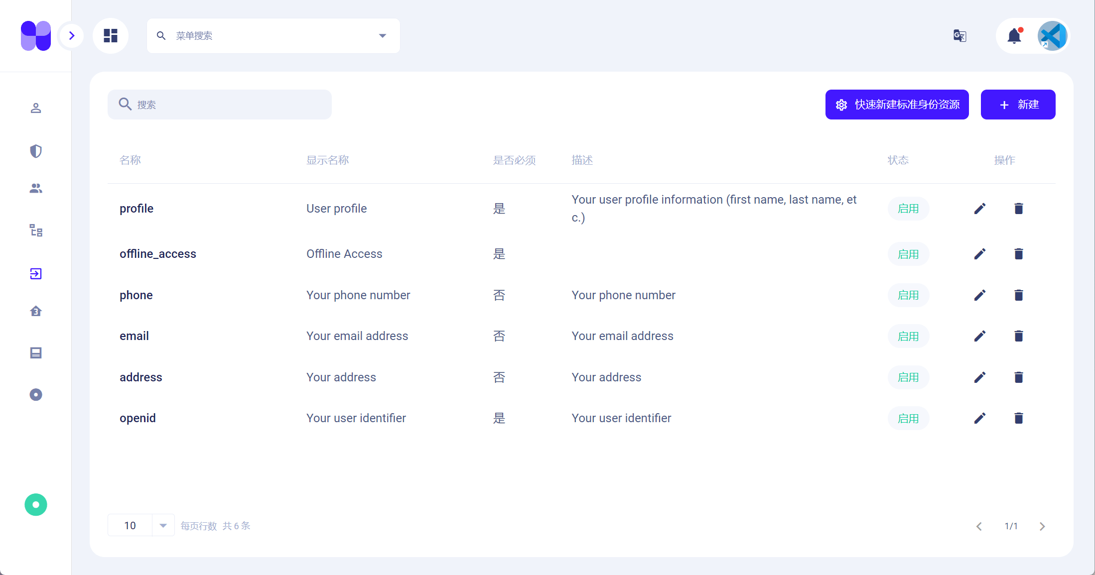Click the 新建 button to create new
1095x575 pixels.
point(1018,105)
